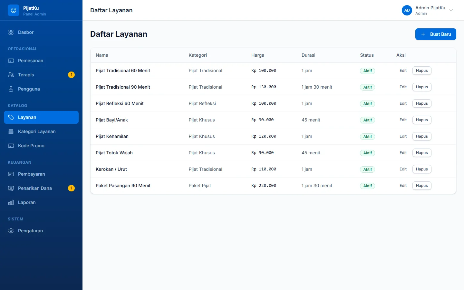Viewport: 464px width, 290px height.
Task: Edit Pijat Tradisional 60 Menit
Action: coord(403,71)
